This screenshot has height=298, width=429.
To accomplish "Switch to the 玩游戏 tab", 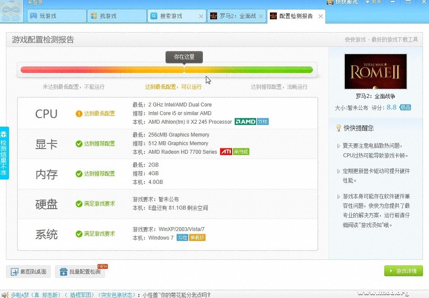I will tap(57, 16).
